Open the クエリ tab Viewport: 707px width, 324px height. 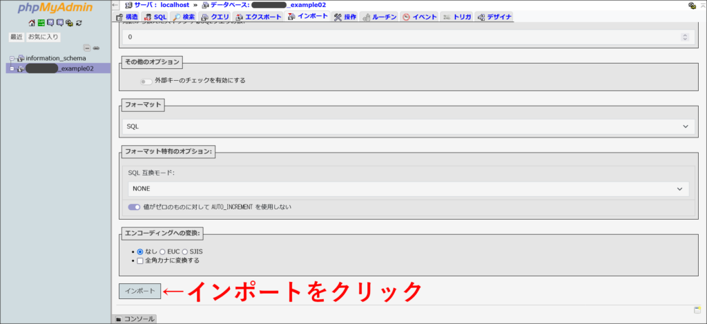(216, 17)
